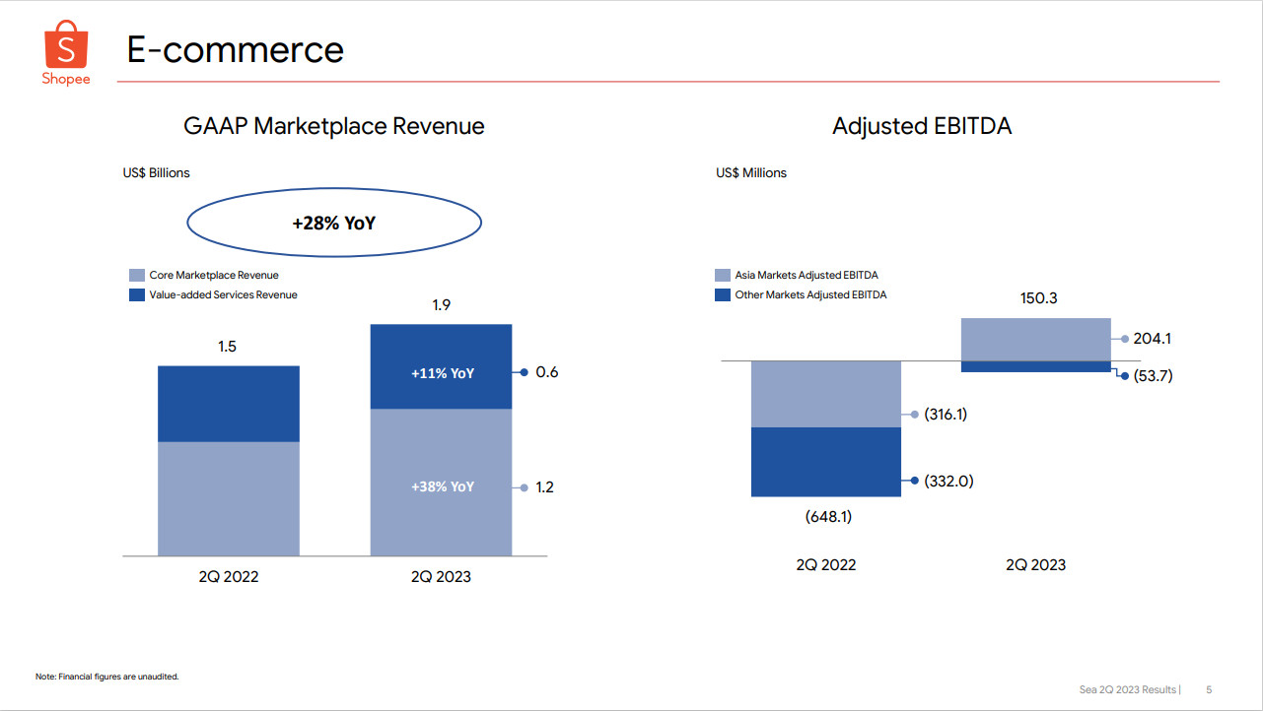This screenshot has height=711, width=1263.
Task: Click the light blue 2Q 2022 EBITDA bar segment
Action: (x=826, y=394)
